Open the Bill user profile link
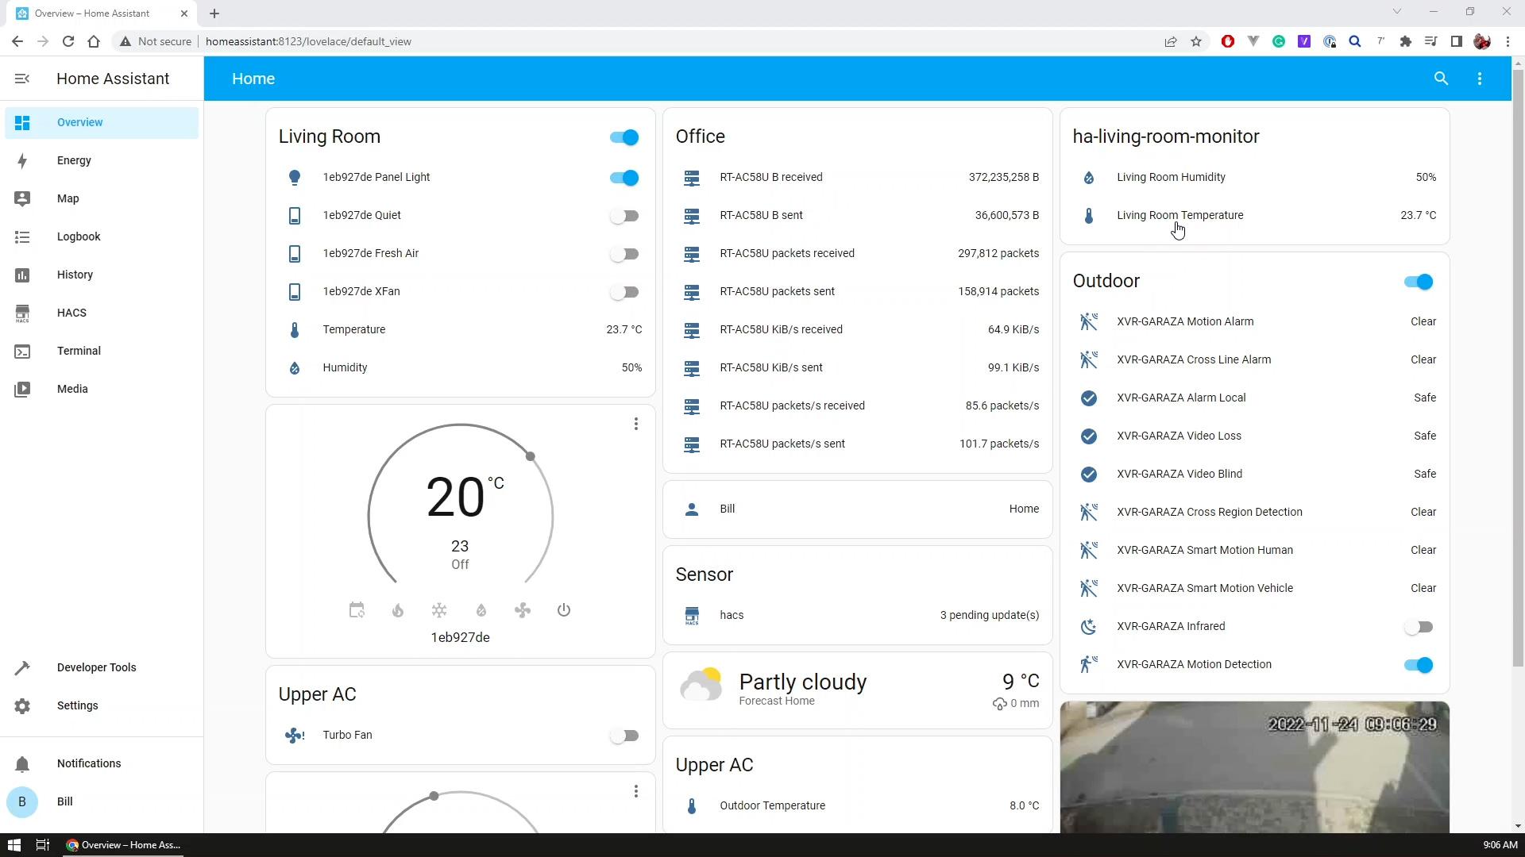This screenshot has height=857, width=1525. (65, 801)
